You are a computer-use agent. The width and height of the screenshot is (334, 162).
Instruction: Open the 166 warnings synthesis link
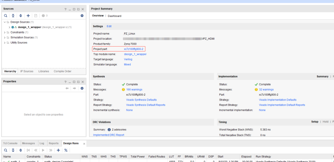134,89
